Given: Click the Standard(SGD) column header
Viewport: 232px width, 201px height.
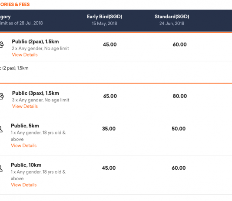Looking at the screenshot, I should tap(172, 17).
